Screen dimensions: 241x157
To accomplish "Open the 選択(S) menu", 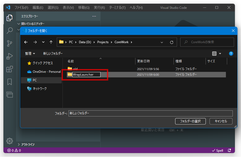I will tap(53, 8).
